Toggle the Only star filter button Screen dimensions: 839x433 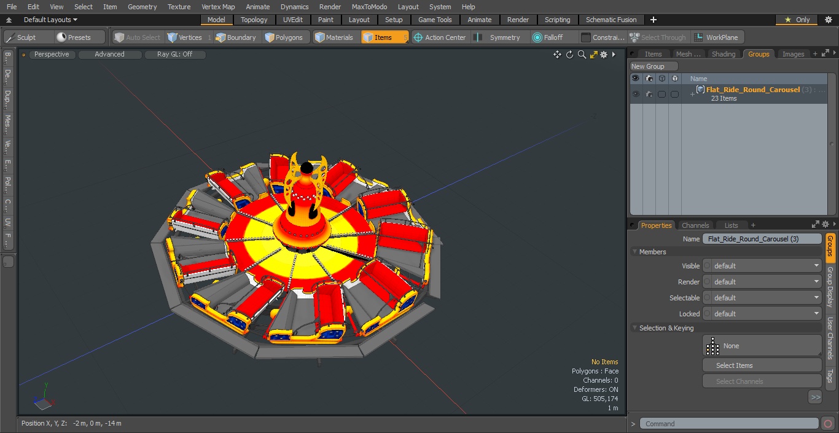point(797,20)
